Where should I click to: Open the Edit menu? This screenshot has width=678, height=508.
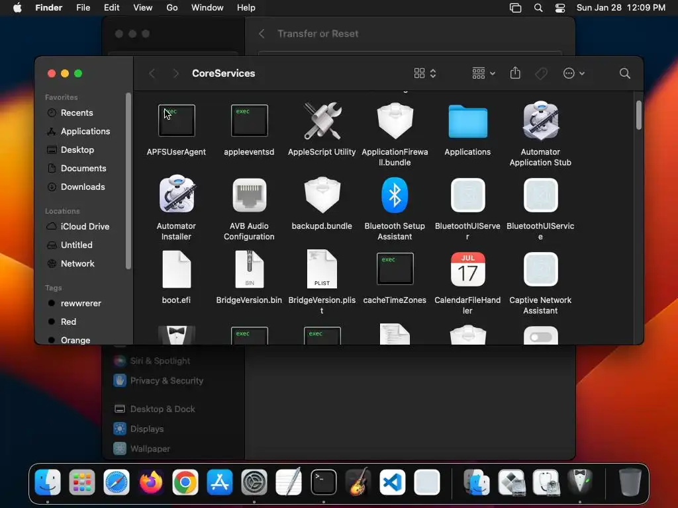point(111,7)
